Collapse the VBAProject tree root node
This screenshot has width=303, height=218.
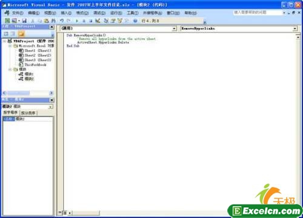5,41
